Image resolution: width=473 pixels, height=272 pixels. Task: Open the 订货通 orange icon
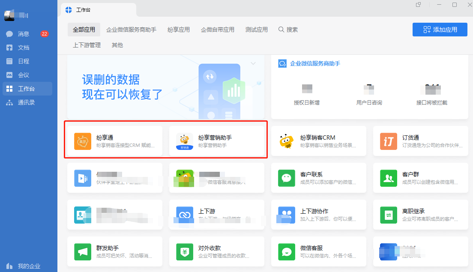(x=389, y=141)
